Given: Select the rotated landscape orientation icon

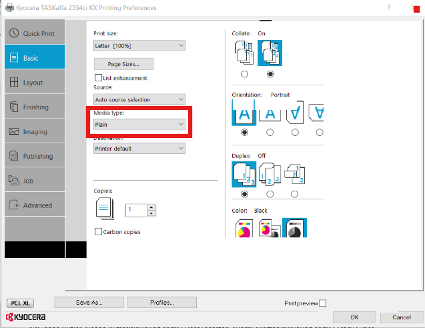Looking at the screenshot, I should pyautogui.click(x=316, y=113).
